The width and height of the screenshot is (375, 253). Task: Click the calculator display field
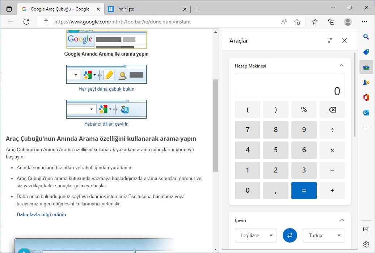(x=290, y=86)
